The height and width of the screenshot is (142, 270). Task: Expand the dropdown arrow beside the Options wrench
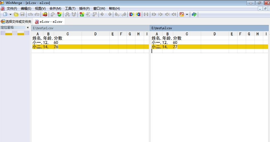tap(187, 15)
